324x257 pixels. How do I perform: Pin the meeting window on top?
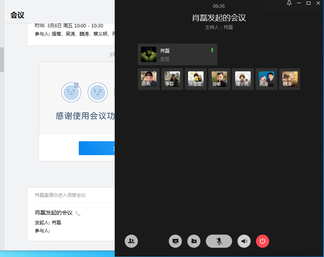pos(289,3)
